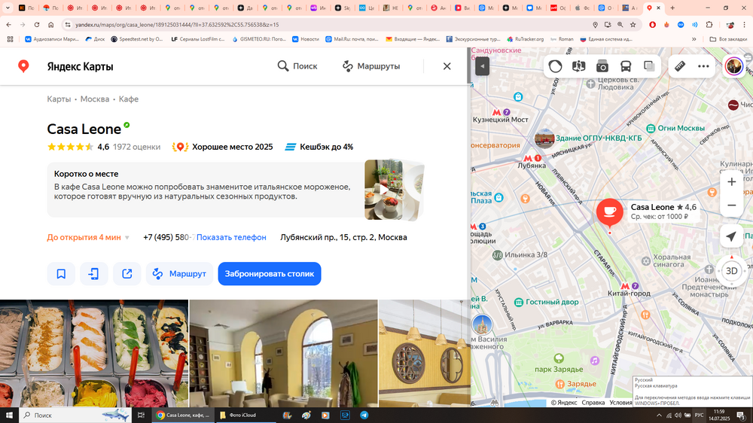
Task: Show hidden system tray icons
Action: pos(659,415)
